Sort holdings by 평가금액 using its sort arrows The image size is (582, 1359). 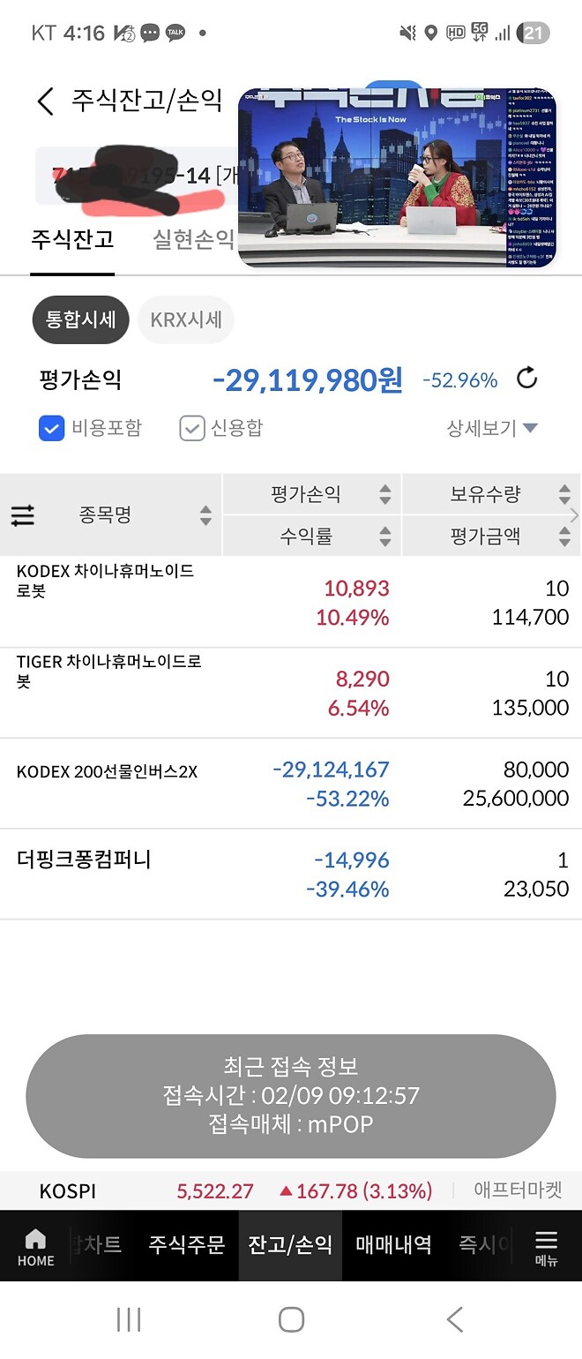click(563, 536)
